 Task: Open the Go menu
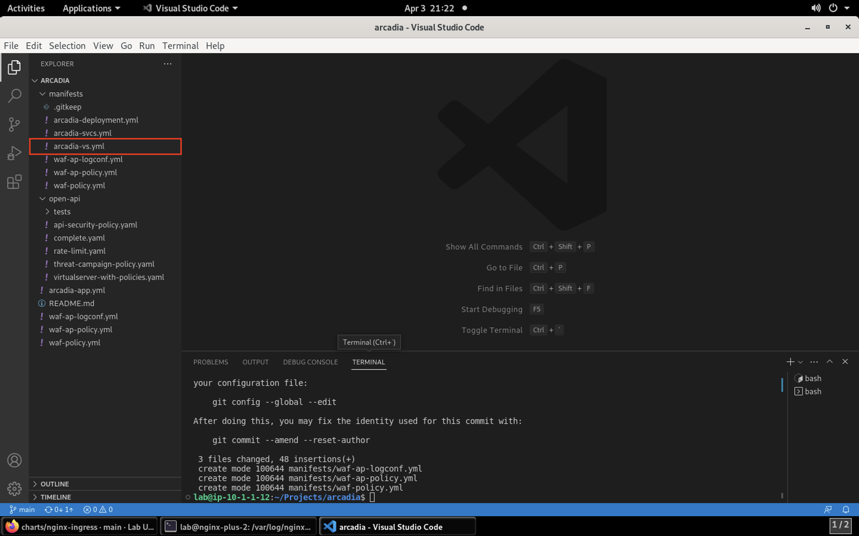click(x=126, y=46)
